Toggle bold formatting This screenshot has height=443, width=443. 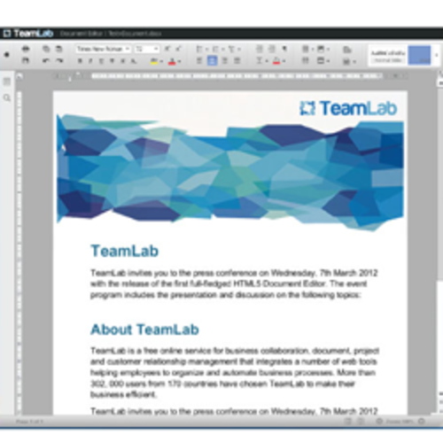pos(80,61)
